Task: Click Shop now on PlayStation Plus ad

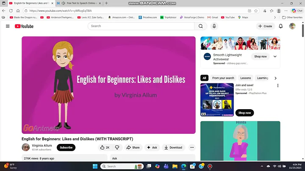Action: [244, 113]
